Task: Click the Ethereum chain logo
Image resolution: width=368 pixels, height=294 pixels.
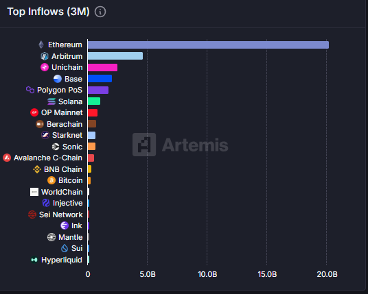Action: click(41, 45)
